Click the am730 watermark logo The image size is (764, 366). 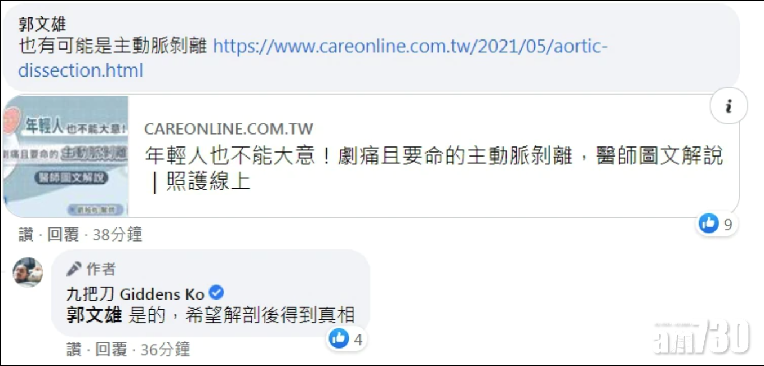click(701, 338)
